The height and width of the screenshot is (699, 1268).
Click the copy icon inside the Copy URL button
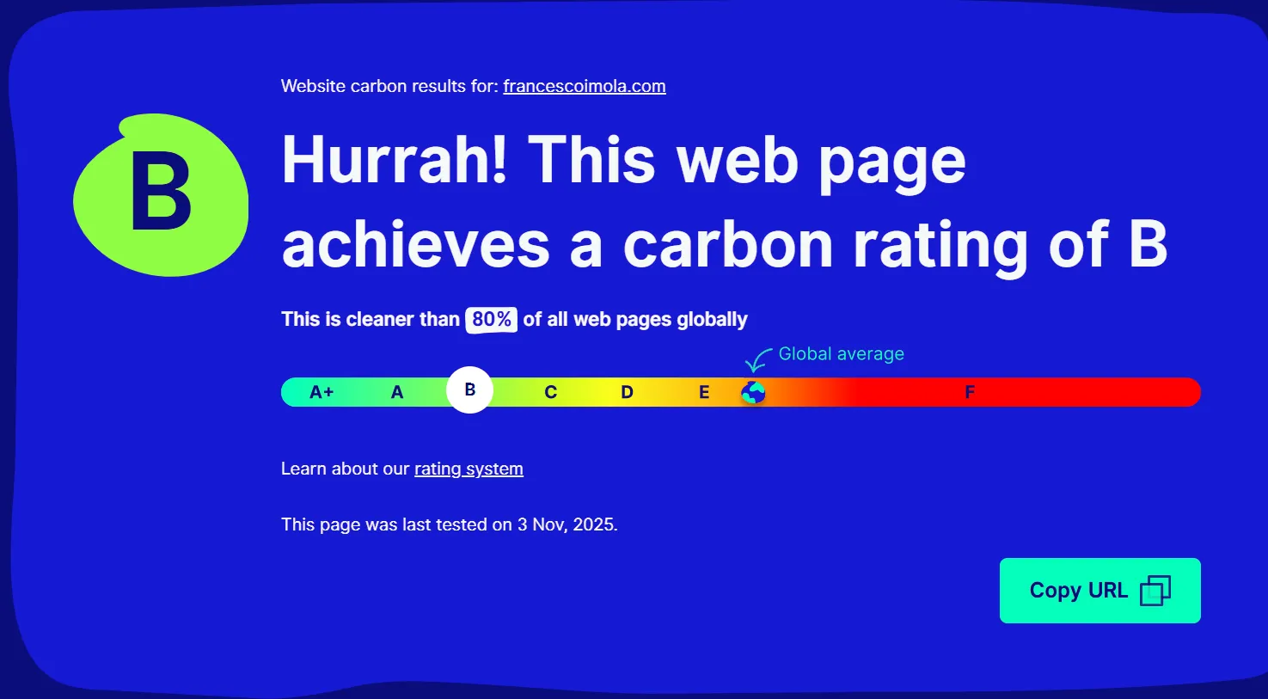1156,591
